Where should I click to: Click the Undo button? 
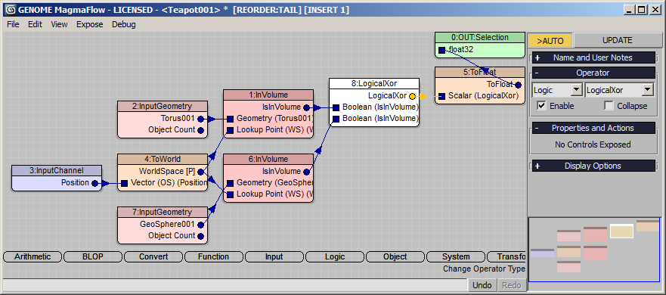[x=482, y=285]
